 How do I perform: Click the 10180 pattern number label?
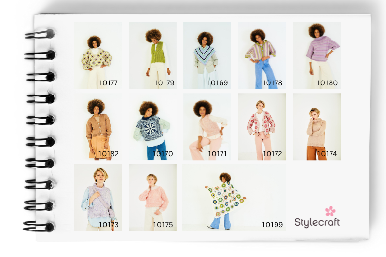pyautogui.click(x=327, y=83)
